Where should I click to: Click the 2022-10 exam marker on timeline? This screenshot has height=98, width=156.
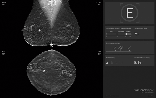click(129, 51)
